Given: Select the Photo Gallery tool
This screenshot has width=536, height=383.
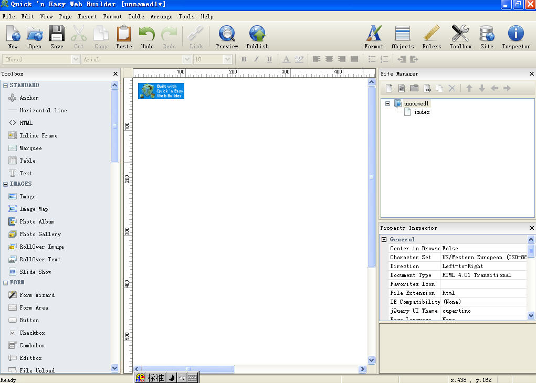Looking at the screenshot, I should click(40, 234).
